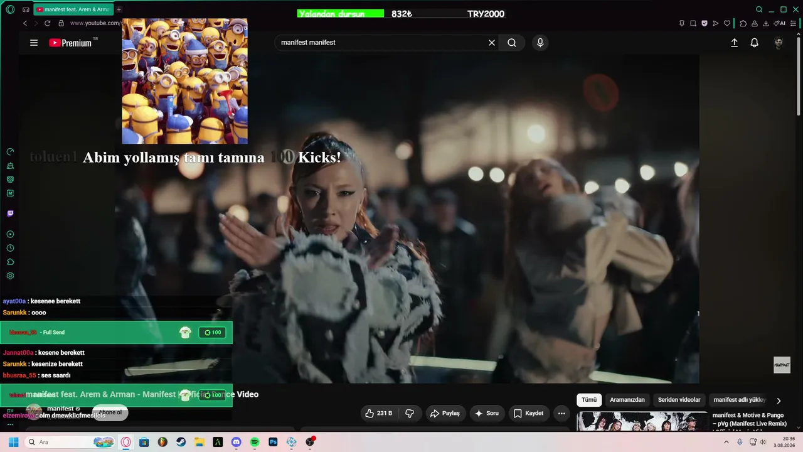Image resolution: width=803 pixels, height=452 pixels.
Task: Open the Easy Setup sliders icon
Action: click(794, 23)
